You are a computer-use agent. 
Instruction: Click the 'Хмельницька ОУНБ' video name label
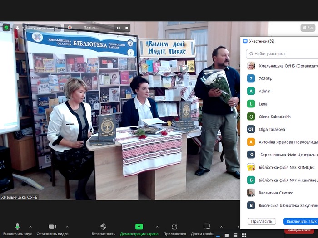(19, 197)
